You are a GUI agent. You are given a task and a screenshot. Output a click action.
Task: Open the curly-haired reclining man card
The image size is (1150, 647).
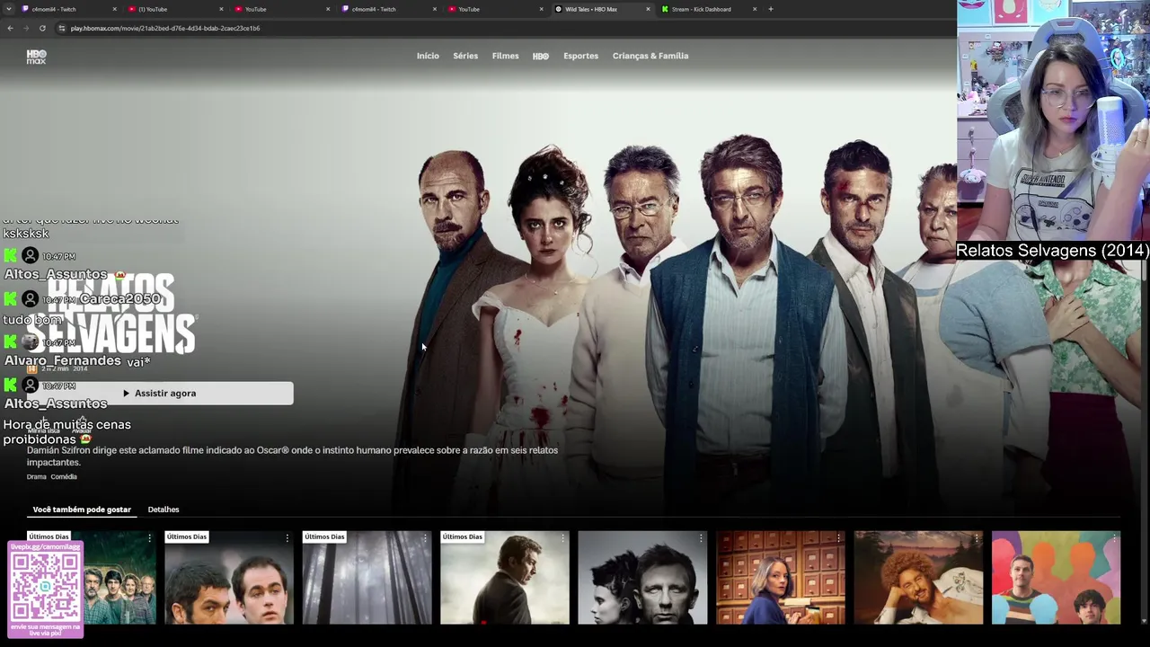[918, 577]
